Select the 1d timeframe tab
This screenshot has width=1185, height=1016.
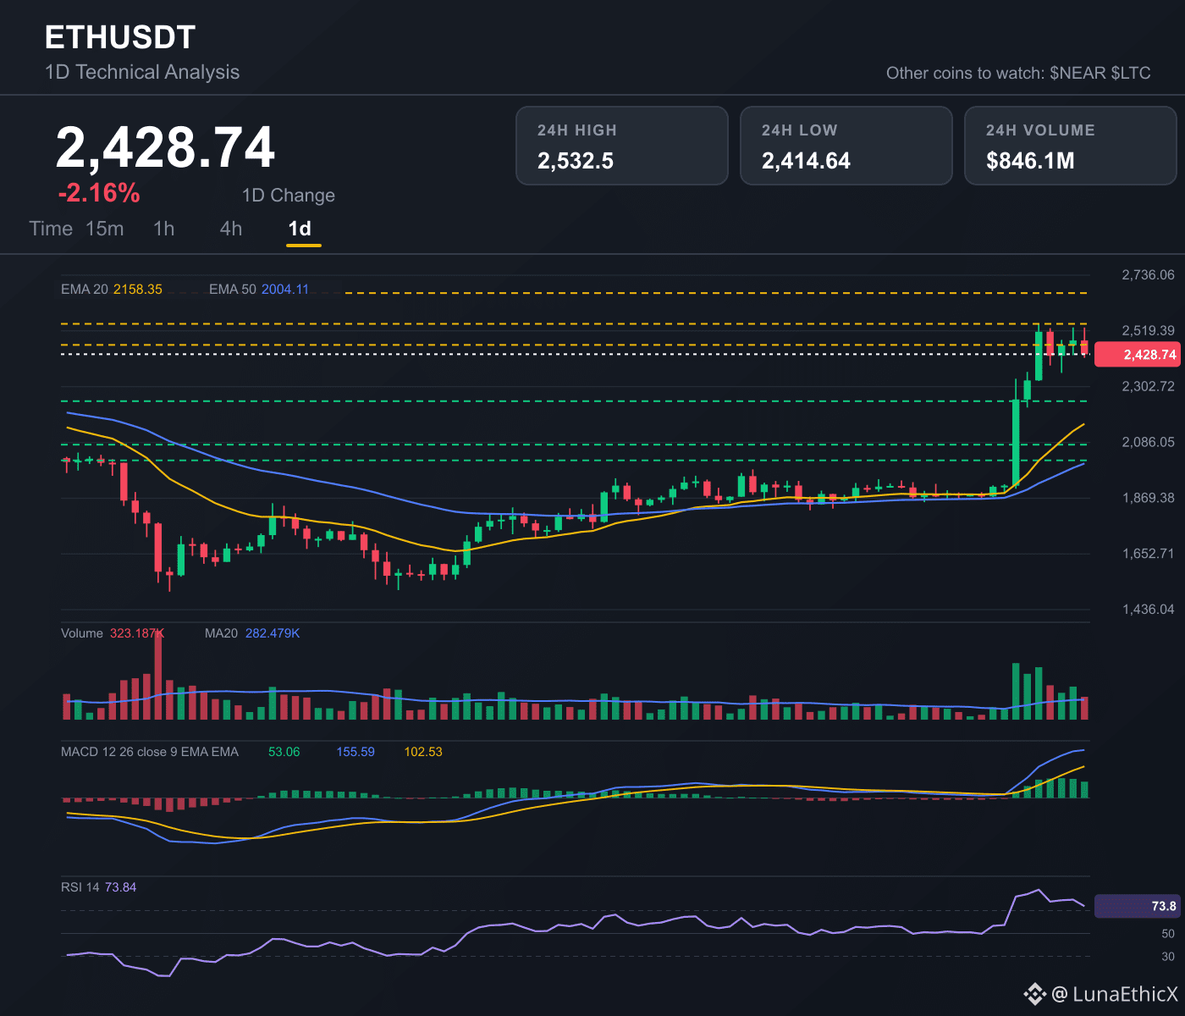pyautogui.click(x=300, y=229)
